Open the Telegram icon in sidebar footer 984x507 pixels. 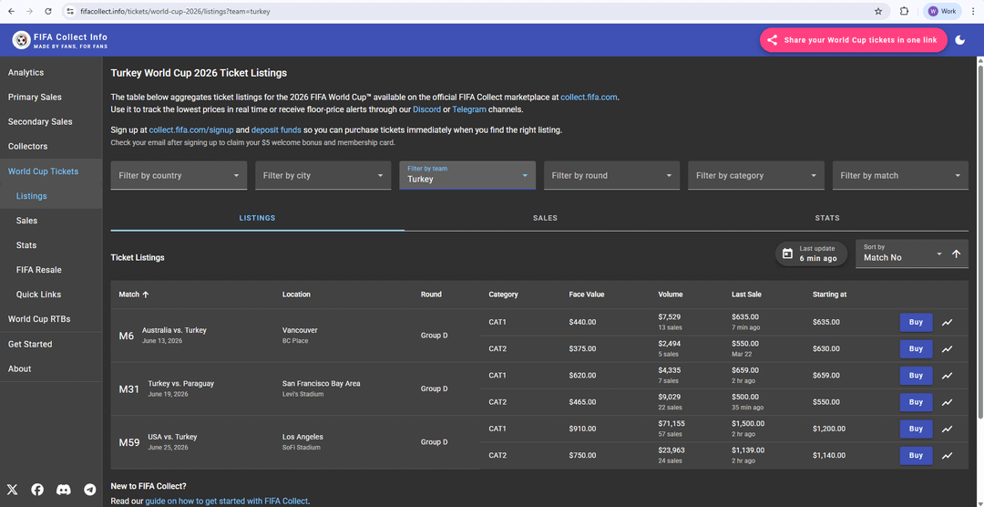click(x=89, y=490)
